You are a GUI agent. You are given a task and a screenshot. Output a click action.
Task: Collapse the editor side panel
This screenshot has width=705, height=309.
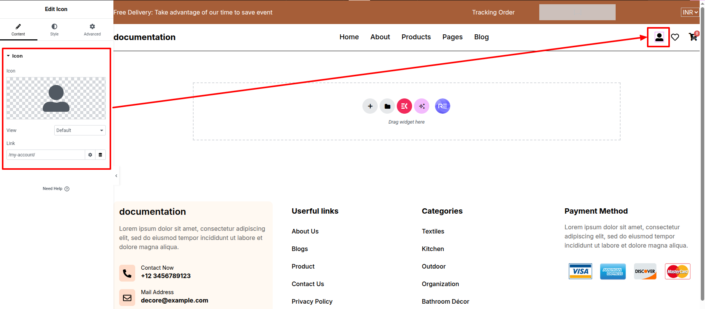[x=116, y=176]
